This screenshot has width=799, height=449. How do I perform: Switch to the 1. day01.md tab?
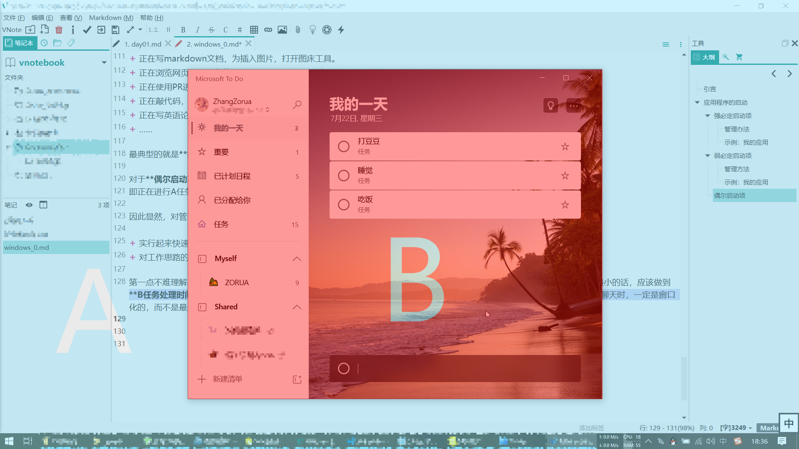coord(143,44)
